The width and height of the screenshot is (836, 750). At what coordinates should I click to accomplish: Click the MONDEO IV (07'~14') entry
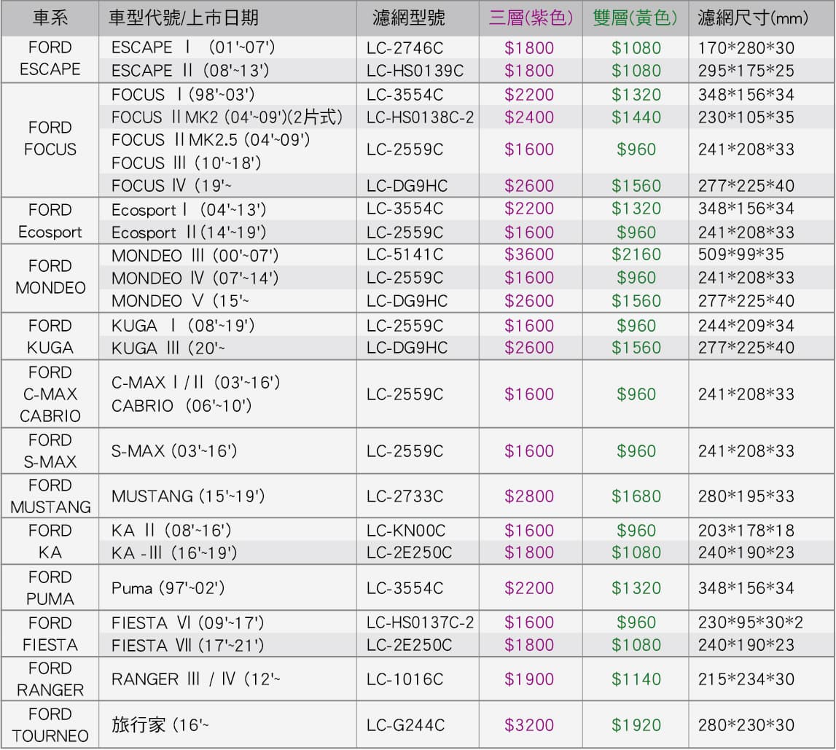[195, 278]
